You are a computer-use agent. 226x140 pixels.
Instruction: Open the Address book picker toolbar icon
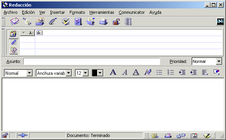40,21
